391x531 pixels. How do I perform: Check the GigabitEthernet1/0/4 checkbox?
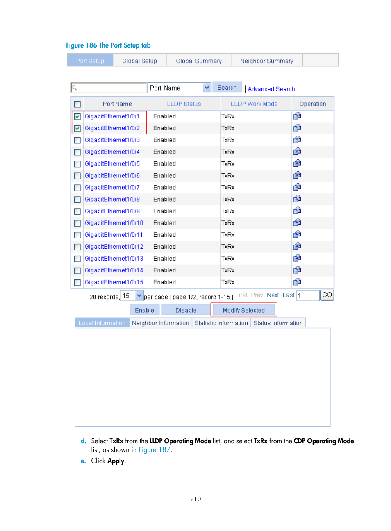pyautogui.click(x=77, y=152)
